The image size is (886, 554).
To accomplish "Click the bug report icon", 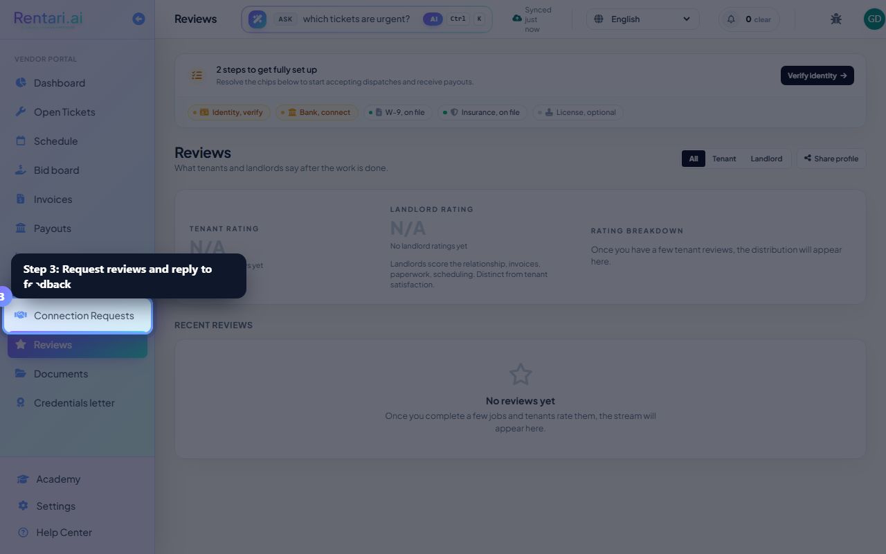I will point(836,19).
